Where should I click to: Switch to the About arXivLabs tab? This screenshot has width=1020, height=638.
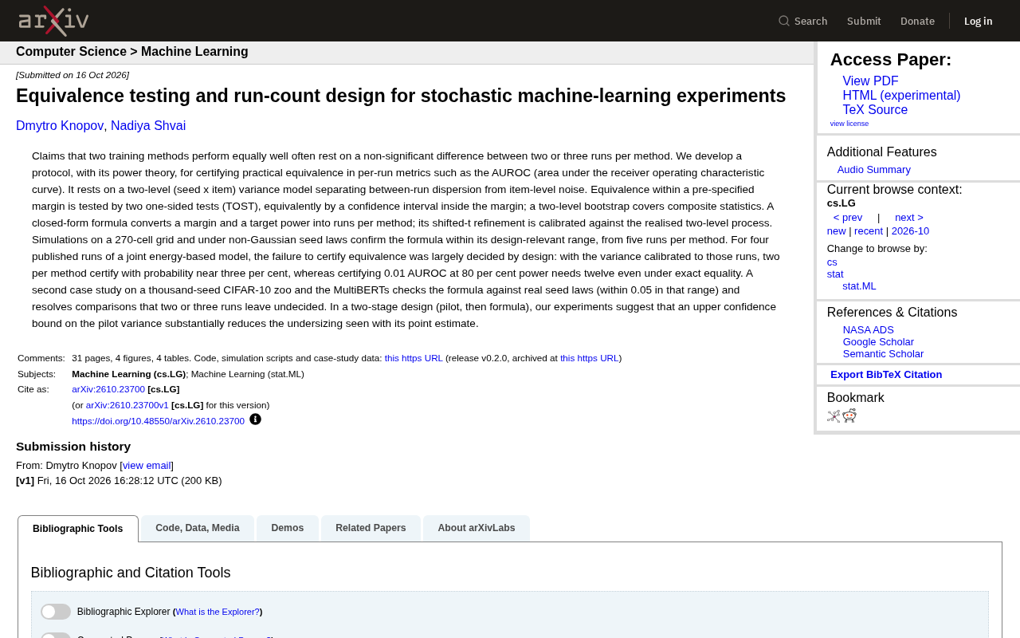point(477,528)
